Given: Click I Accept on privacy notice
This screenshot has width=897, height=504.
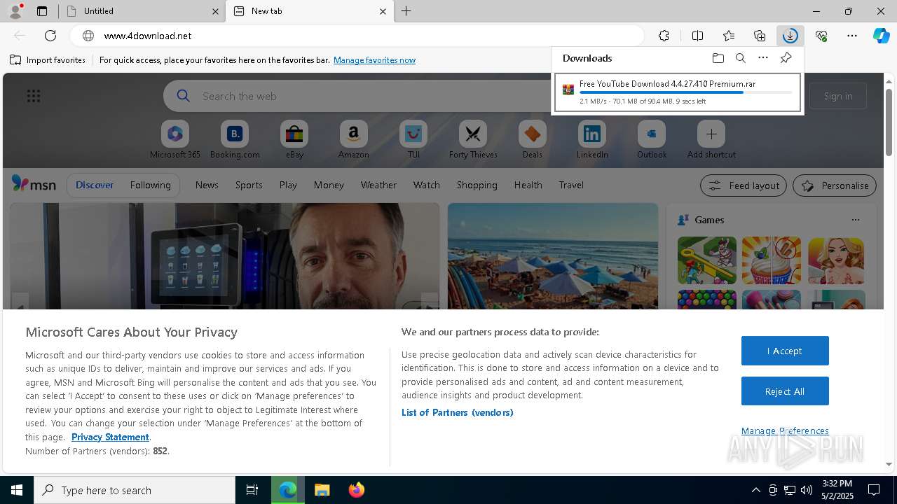Looking at the screenshot, I should coord(785,351).
